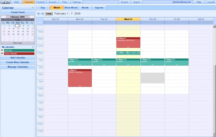Open the meeting with boss event
This screenshot has width=216, height=137.
128,42
